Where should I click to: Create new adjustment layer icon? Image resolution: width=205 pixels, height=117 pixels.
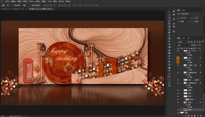pos(192,116)
